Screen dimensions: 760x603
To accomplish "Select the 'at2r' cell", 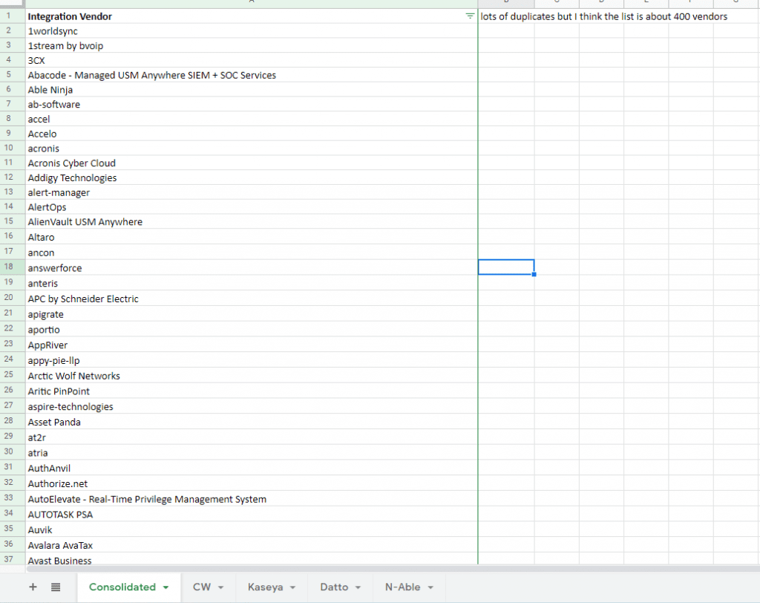I will click(252, 437).
